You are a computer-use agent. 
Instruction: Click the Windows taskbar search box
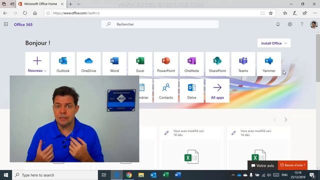[55, 175]
